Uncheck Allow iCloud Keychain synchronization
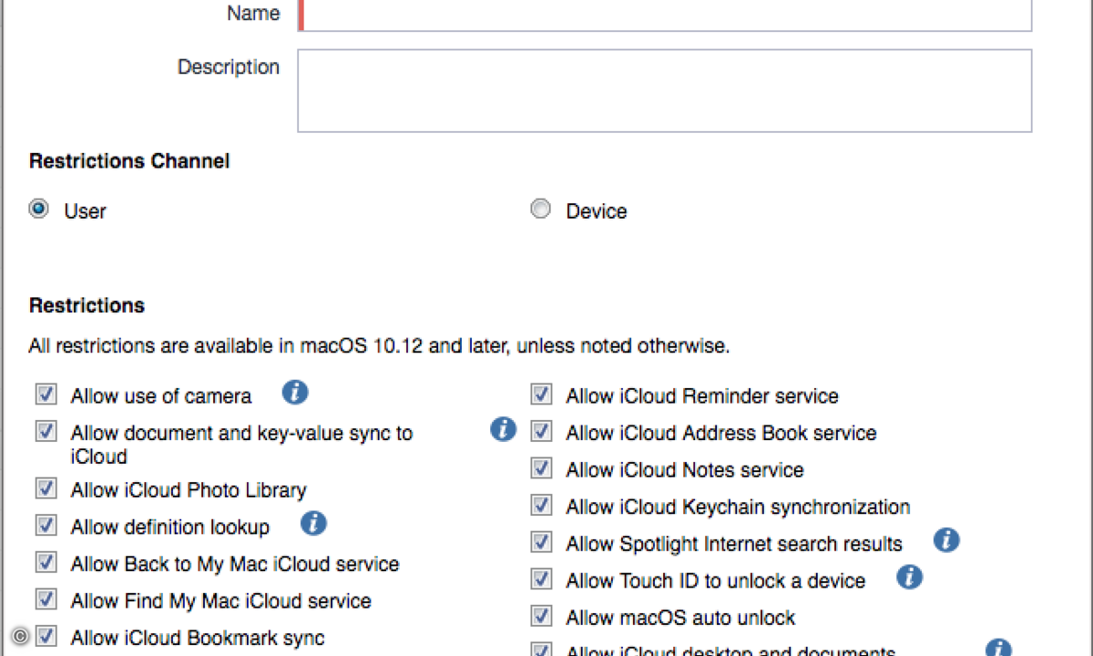Image resolution: width=1093 pixels, height=656 pixels. (541, 506)
